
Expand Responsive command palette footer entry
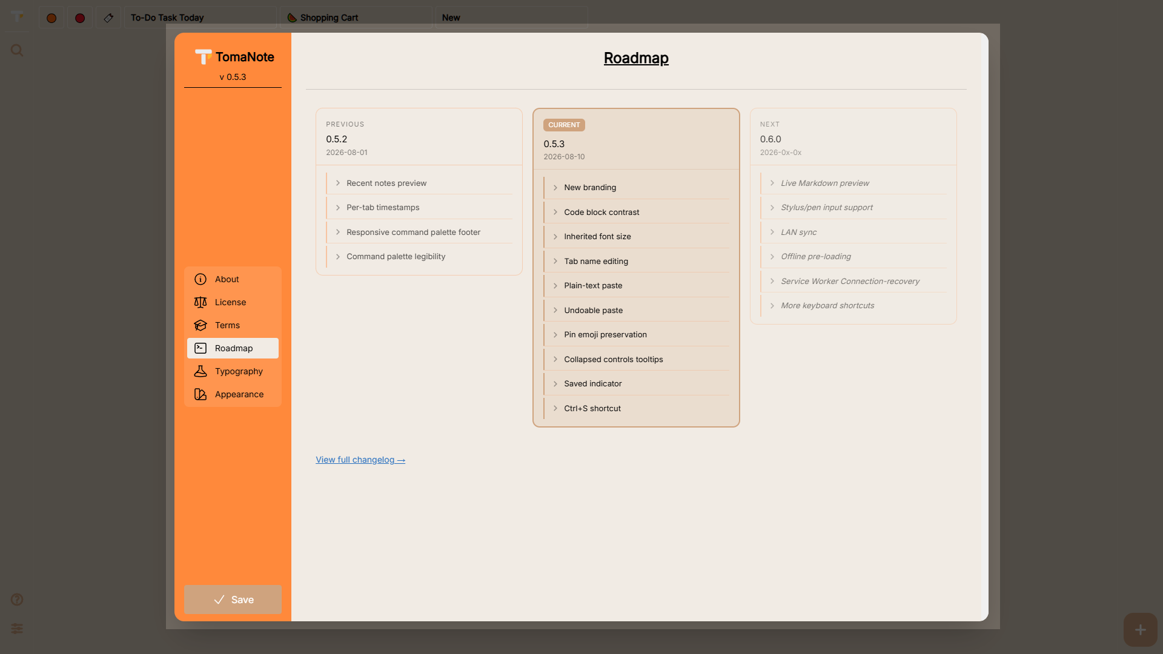pos(419,232)
